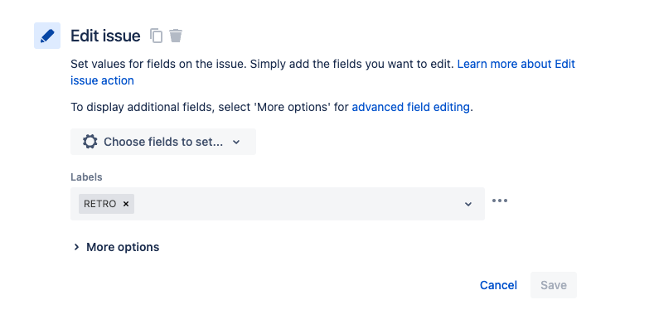Follow the advanced field editing link
The image size is (654, 329).
coord(411,107)
